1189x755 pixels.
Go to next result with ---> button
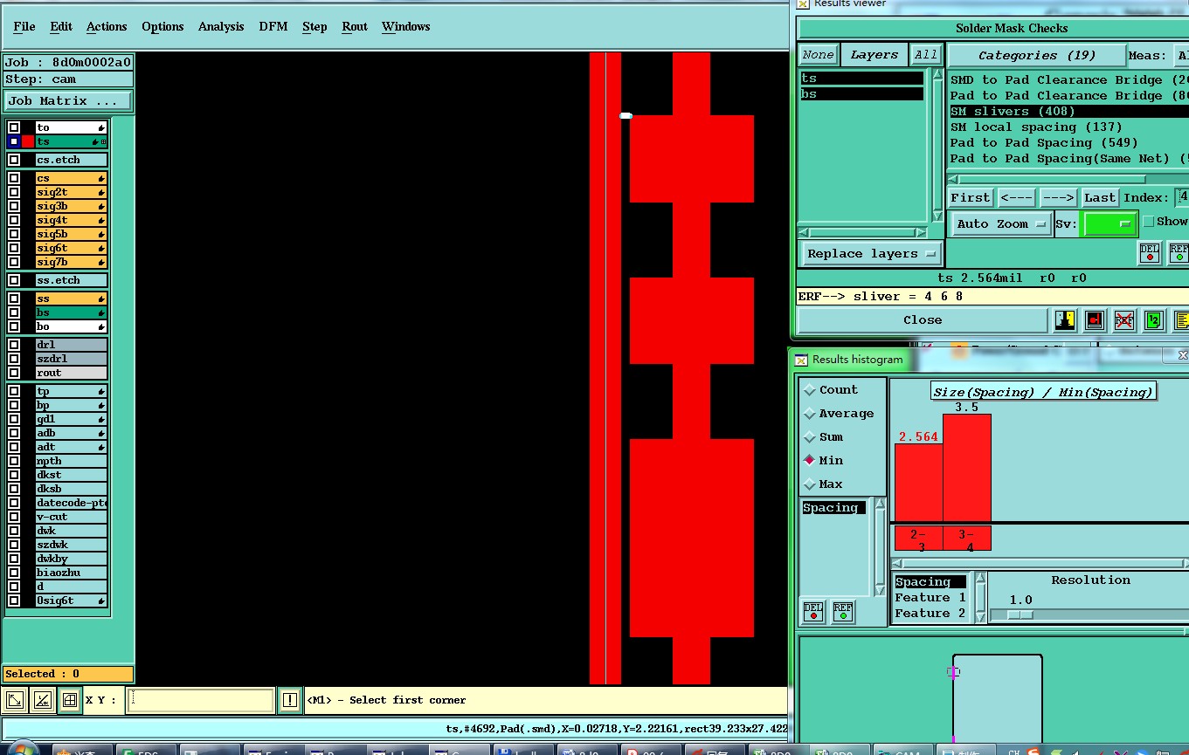[x=1058, y=198]
